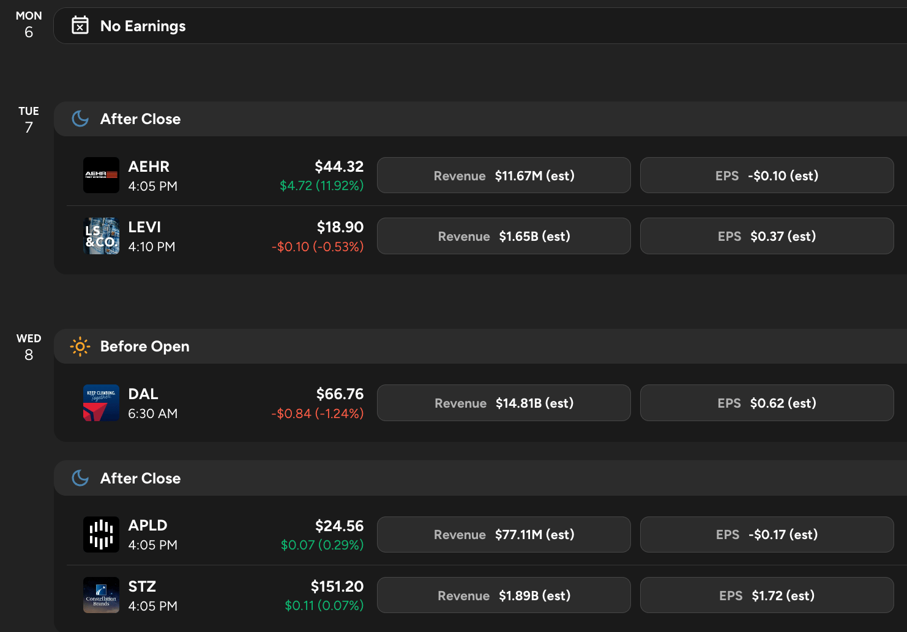Select the DAL EPS $0.62 estimate box

pyautogui.click(x=767, y=403)
